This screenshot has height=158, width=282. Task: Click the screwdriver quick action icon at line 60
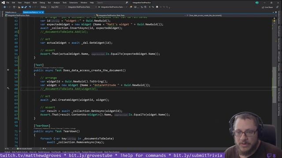pyautogui.click(x=8, y=88)
